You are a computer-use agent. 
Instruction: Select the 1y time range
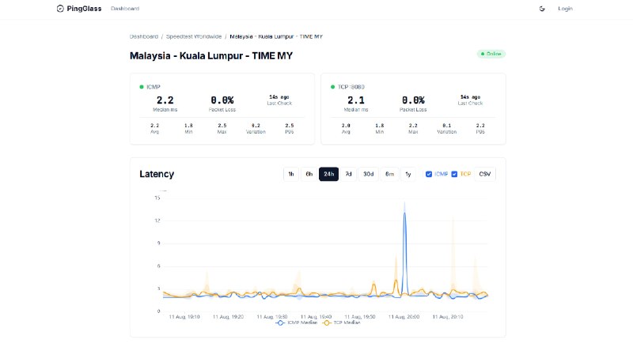pos(408,174)
